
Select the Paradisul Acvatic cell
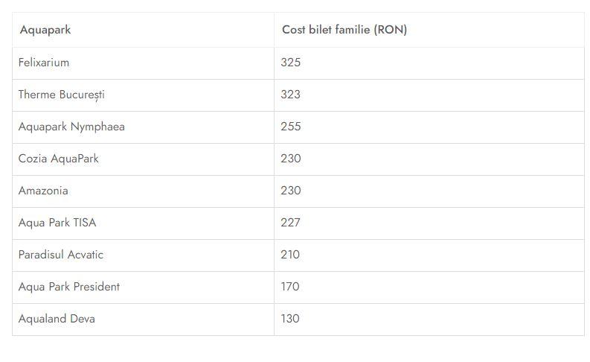tap(61, 255)
